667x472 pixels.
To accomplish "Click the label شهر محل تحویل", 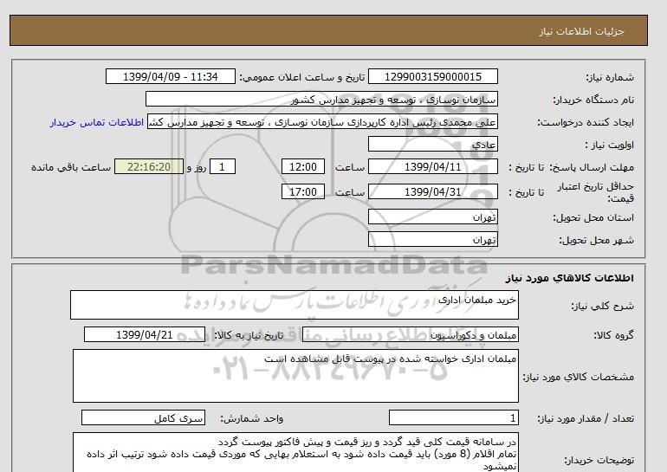I will [596, 240].
